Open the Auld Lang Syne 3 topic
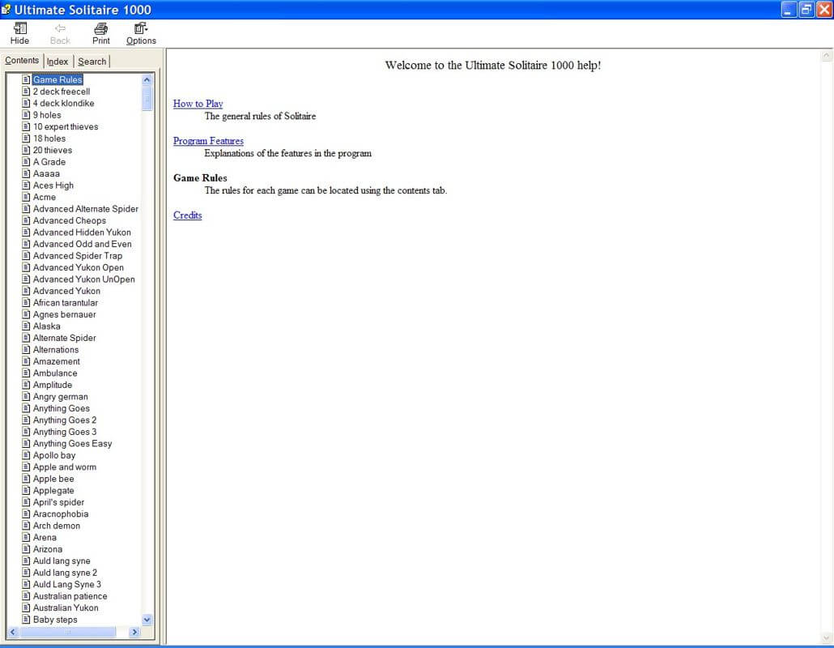Image resolution: width=834 pixels, height=648 pixels. [67, 584]
